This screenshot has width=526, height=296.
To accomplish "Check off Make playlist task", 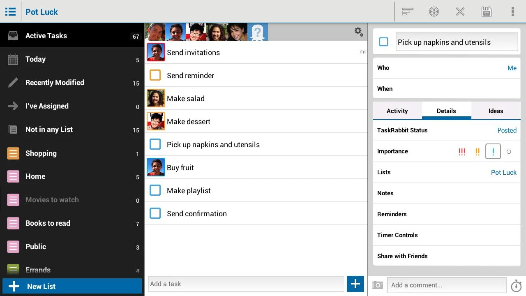I will [x=155, y=190].
